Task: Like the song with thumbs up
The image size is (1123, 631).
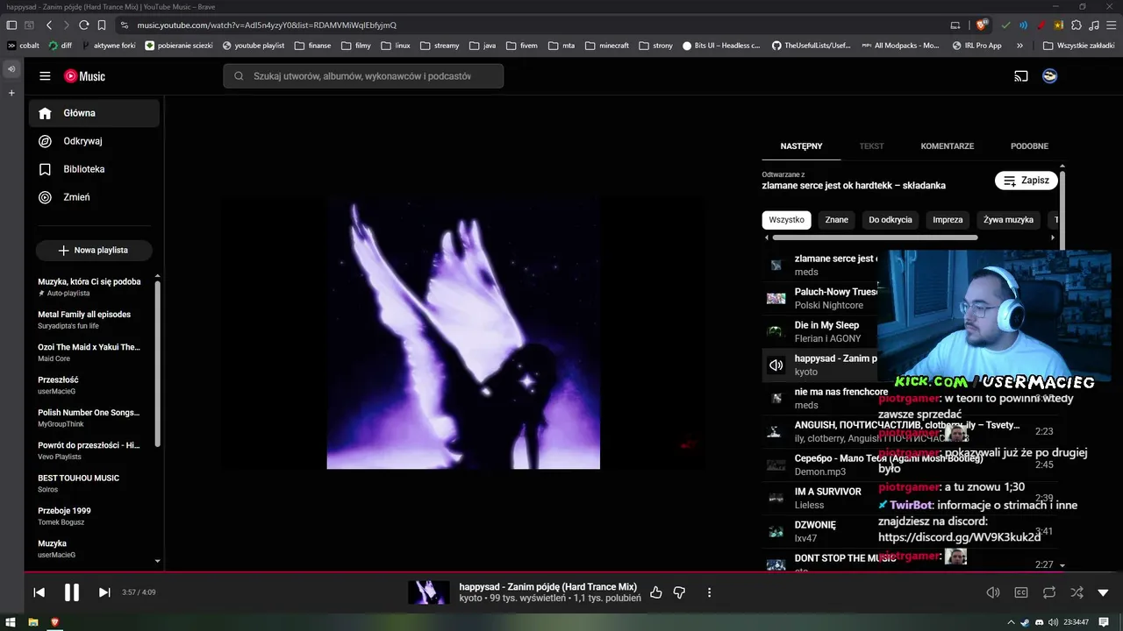Action: pos(656,592)
